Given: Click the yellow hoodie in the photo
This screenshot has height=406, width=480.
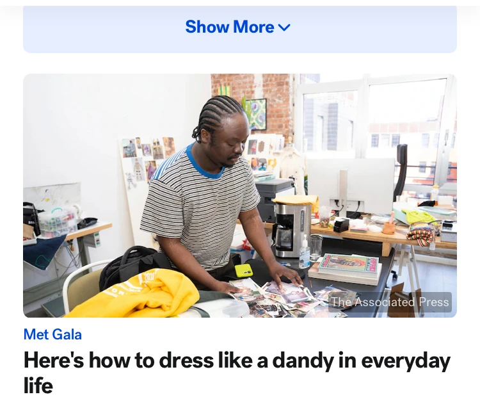Looking at the screenshot, I should tap(134, 295).
